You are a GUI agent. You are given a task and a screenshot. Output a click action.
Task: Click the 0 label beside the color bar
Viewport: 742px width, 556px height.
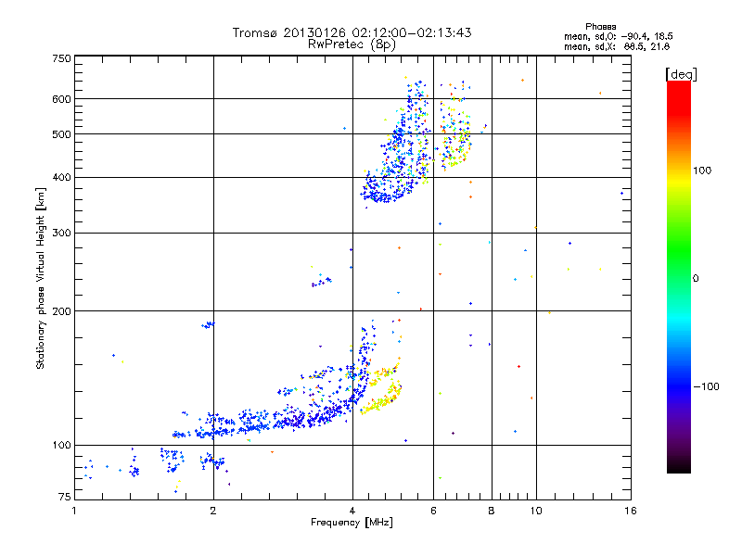(696, 279)
